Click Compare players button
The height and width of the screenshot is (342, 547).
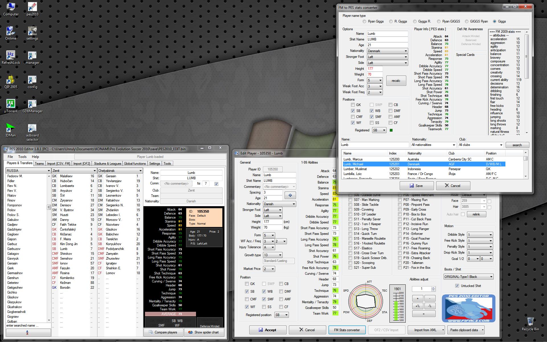coord(163,332)
